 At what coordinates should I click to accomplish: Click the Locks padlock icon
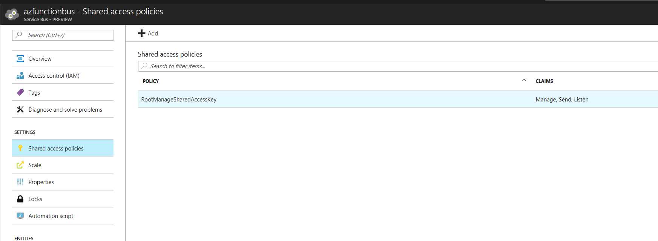point(20,199)
